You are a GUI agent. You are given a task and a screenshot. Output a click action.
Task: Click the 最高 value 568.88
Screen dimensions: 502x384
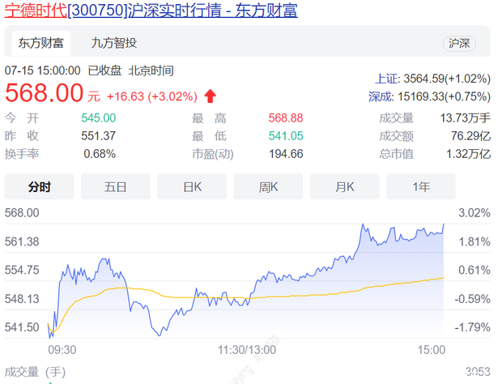pyautogui.click(x=286, y=118)
